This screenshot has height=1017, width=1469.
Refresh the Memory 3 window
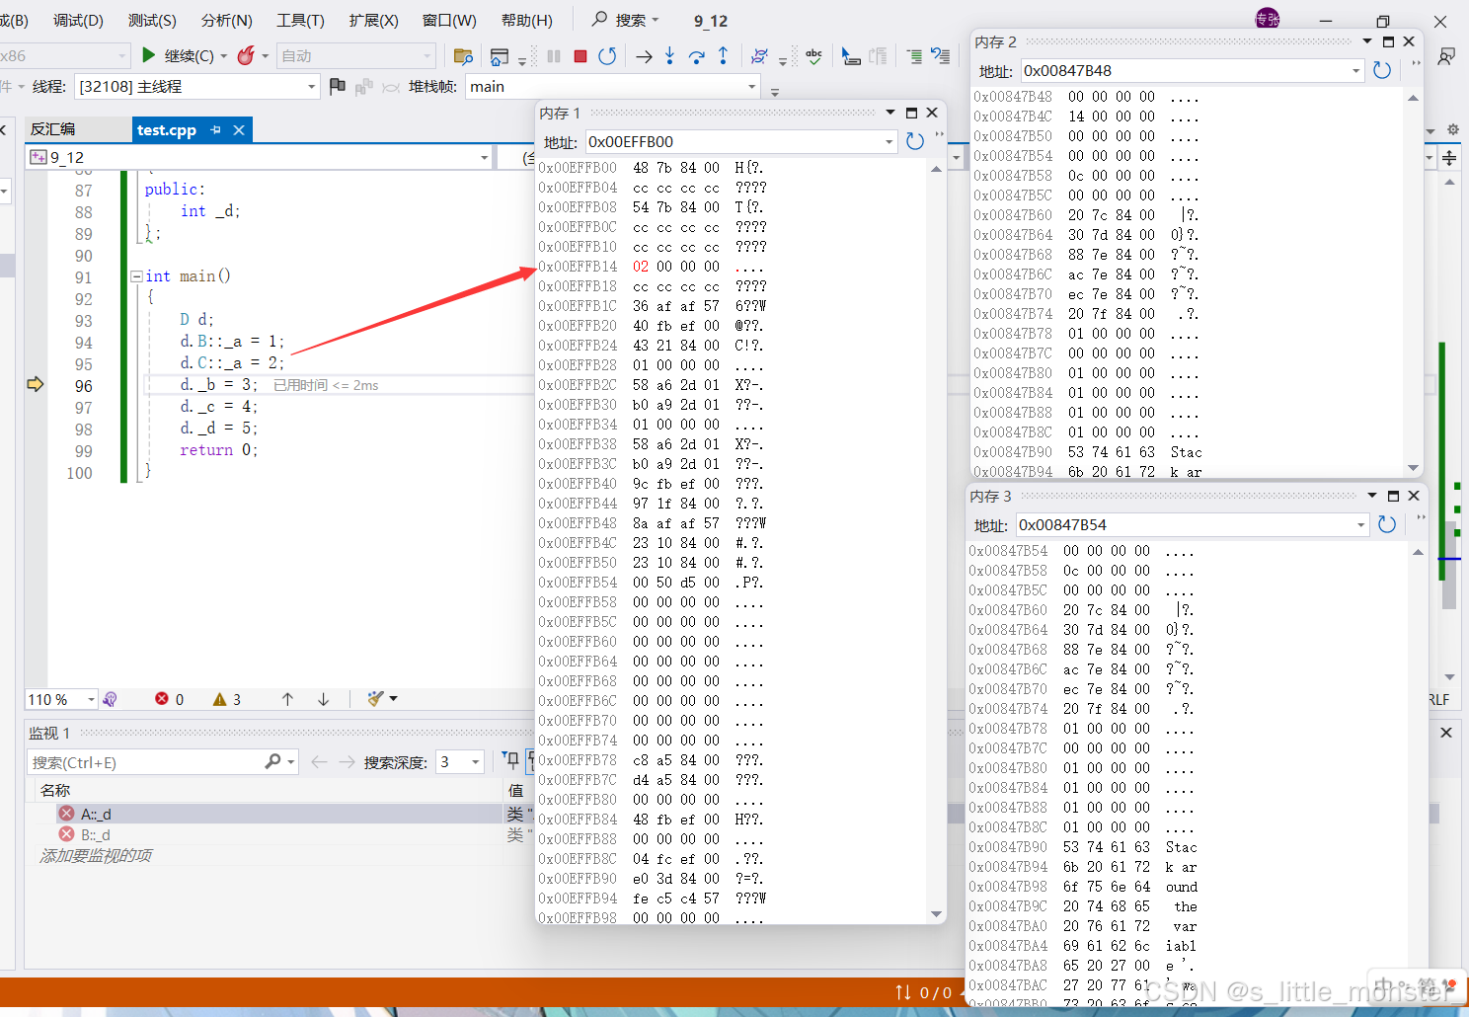pos(1387,525)
